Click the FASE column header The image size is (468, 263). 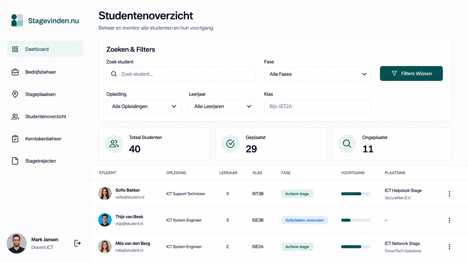[x=286, y=173]
